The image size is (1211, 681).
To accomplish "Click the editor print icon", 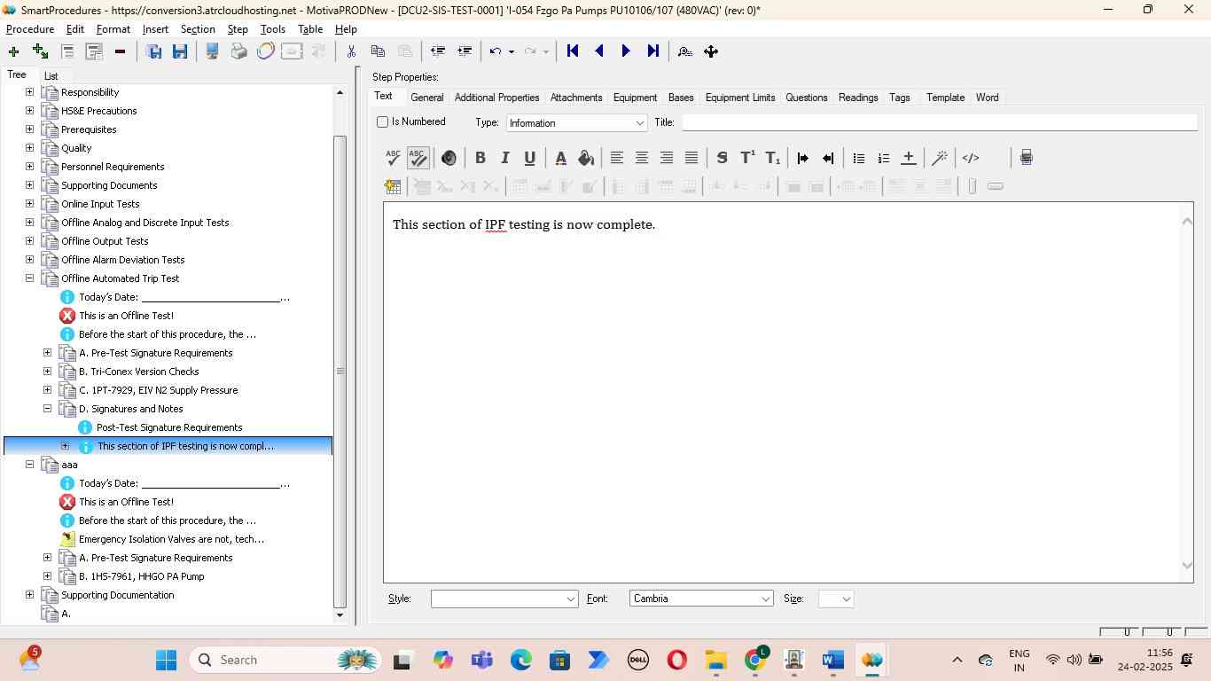I will click(x=1026, y=158).
